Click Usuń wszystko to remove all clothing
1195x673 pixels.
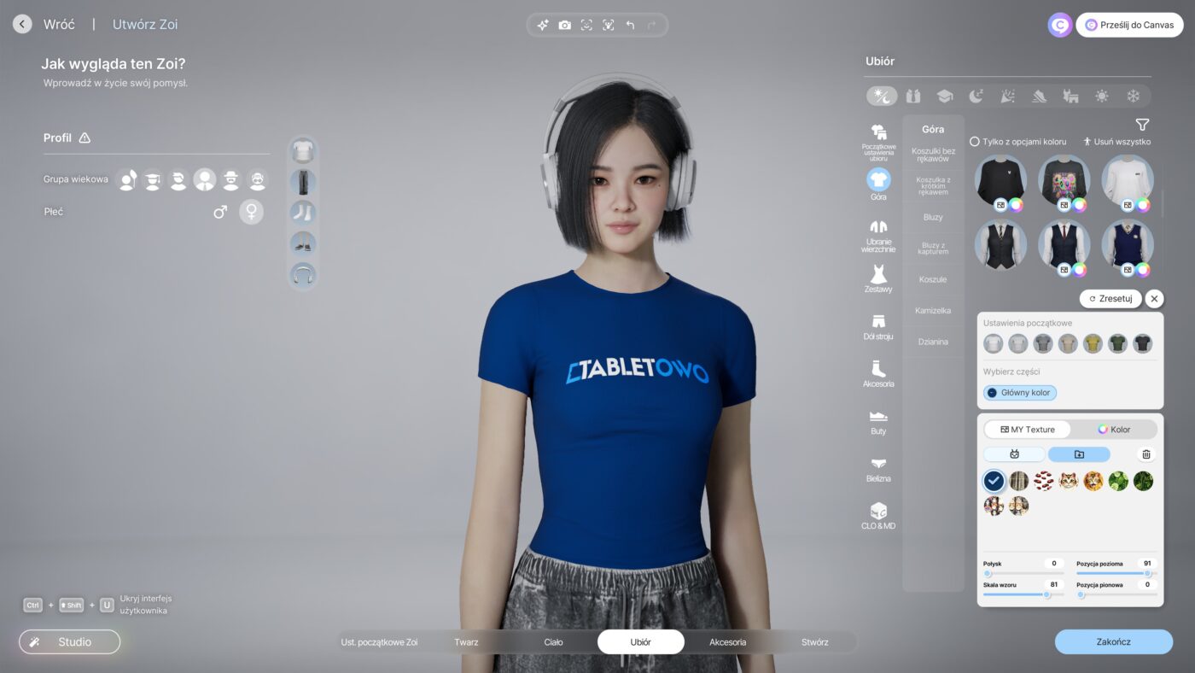tap(1117, 142)
